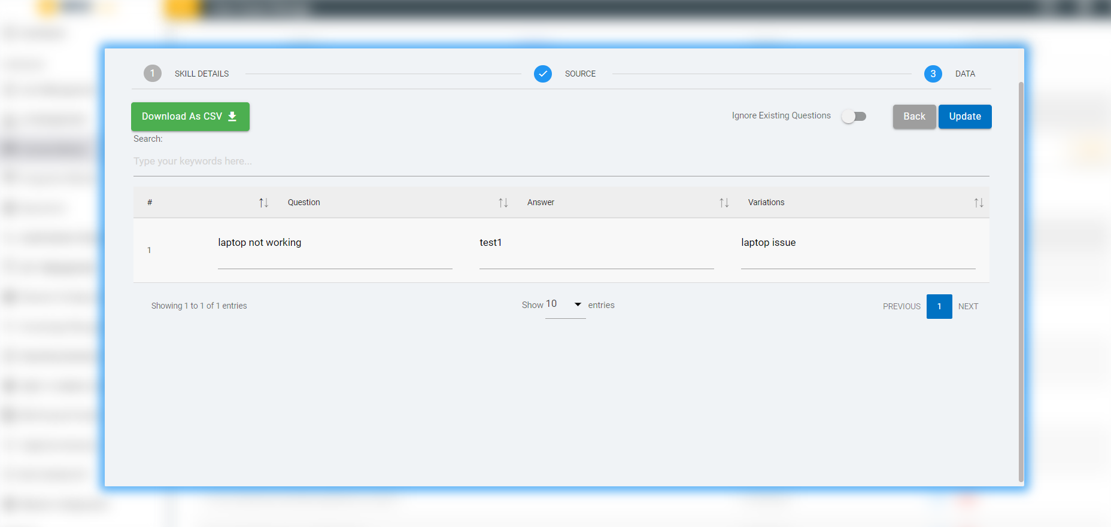Click 'Showing 1 to 1 of 1 entries' text
This screenshot has width=1111, height=527.
[199, 306]
